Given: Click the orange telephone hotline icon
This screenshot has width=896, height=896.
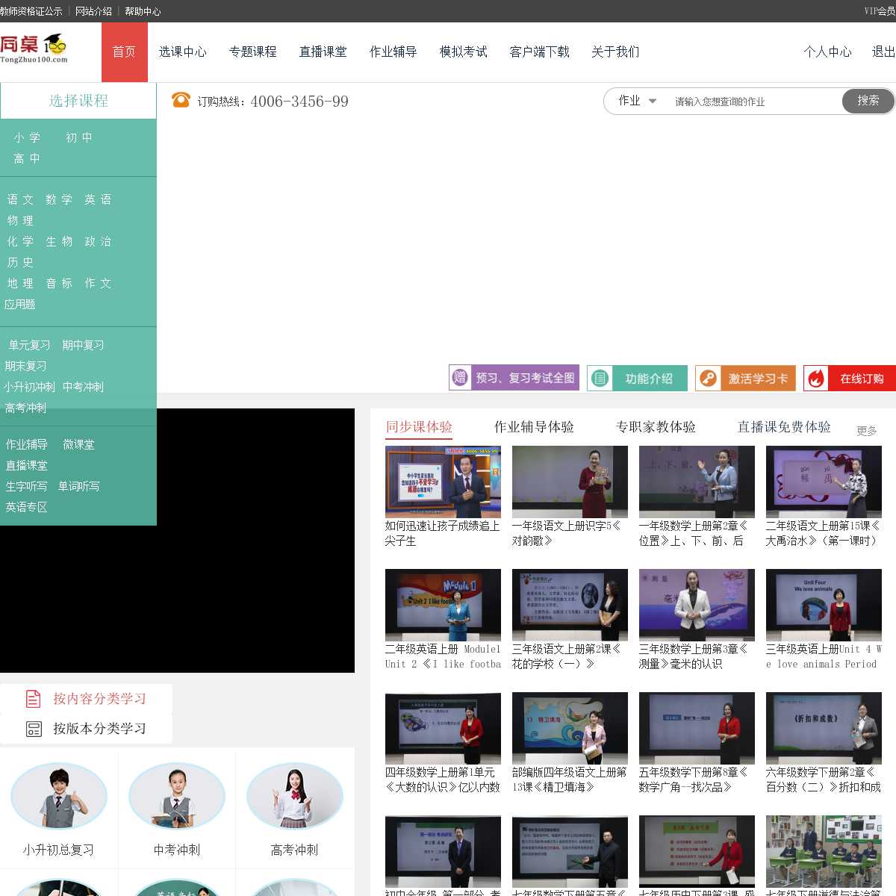Looking at the screenshot, I should 181,100.
